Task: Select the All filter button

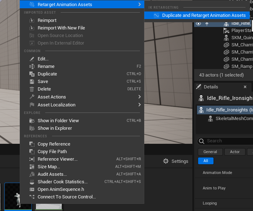Action: tap(206, 161)
